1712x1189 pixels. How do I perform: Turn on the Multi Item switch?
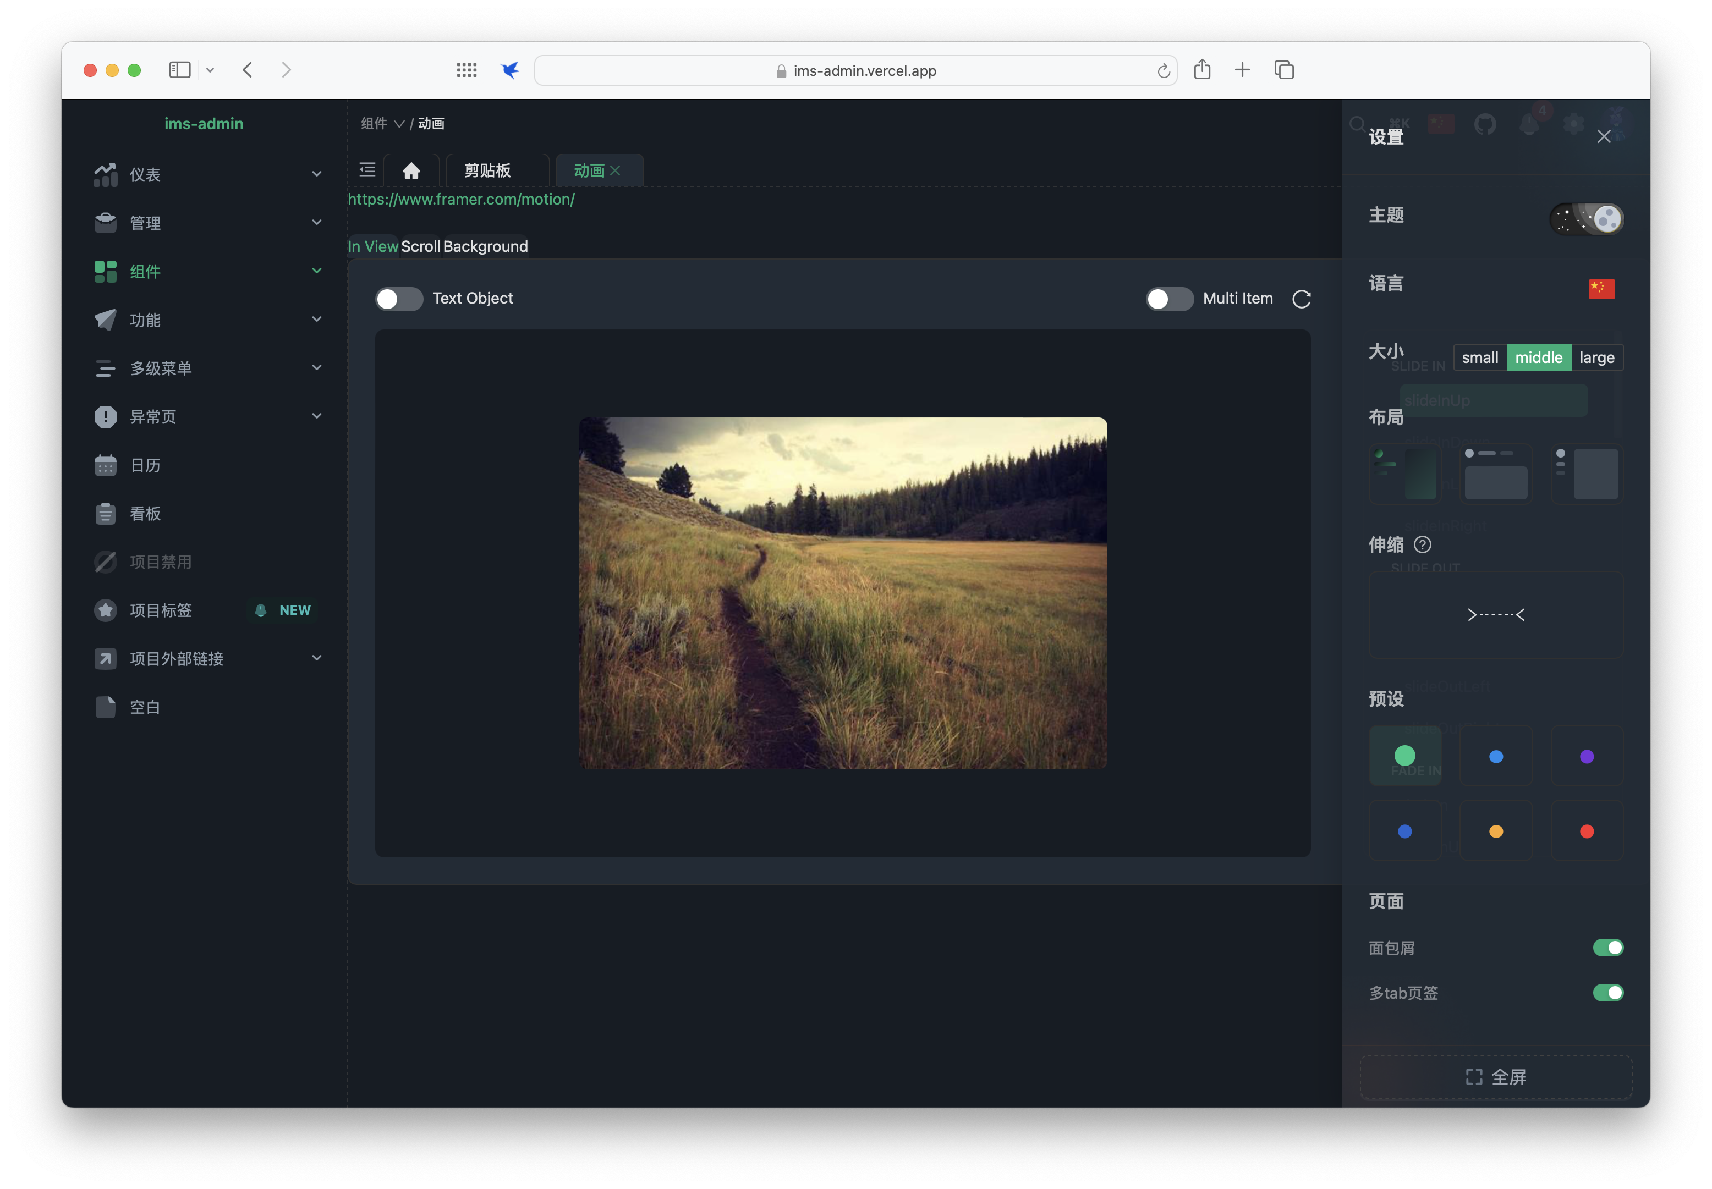[x=1169, y=299]
